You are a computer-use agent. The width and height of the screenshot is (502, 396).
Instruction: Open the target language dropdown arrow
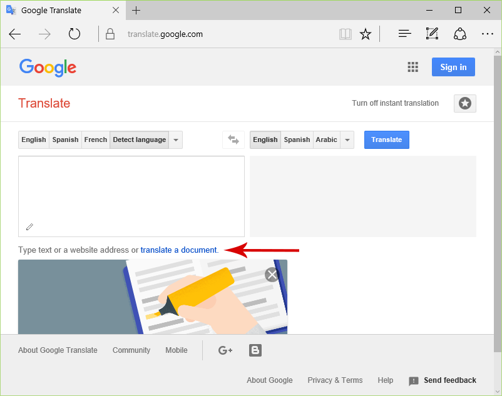tap(347, 140)
